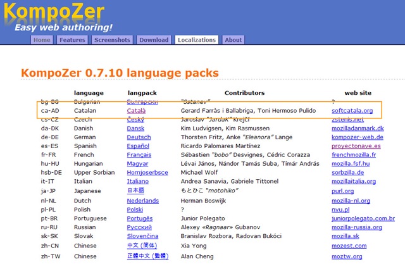The image size is (405, 276).
Task: Click the 'zh-TW' locale code
Action: 51,256
